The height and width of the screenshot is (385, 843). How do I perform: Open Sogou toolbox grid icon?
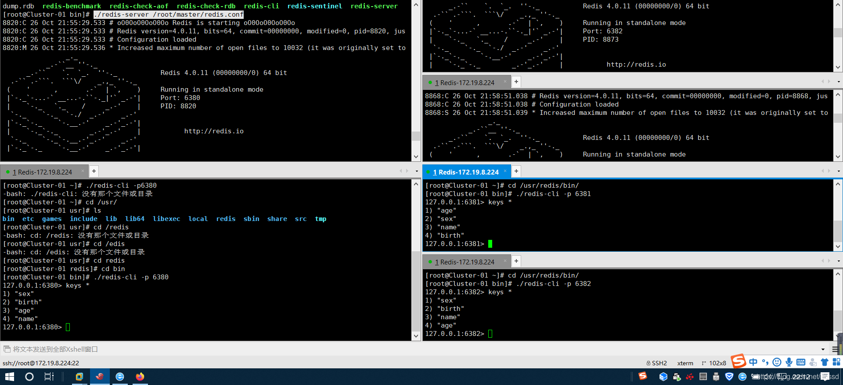click(836, 362)
